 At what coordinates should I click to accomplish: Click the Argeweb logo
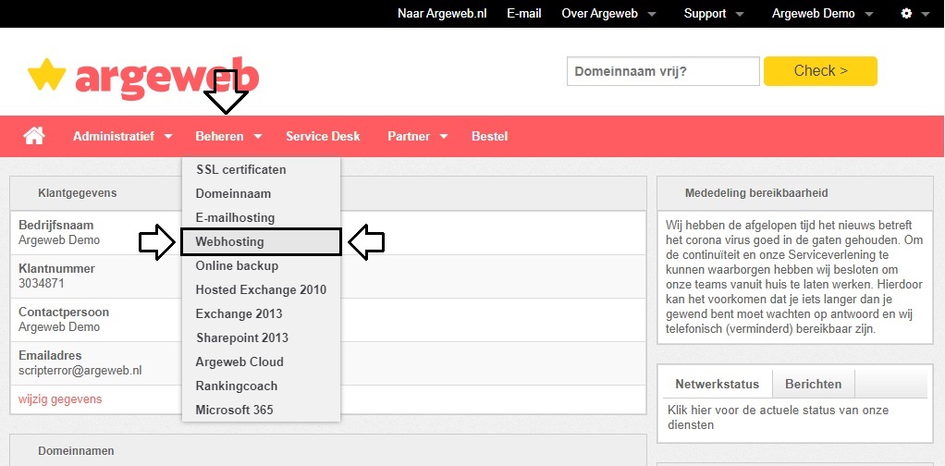143,79
